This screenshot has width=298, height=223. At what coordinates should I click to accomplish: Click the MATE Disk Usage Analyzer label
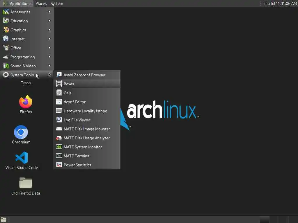point(87,138)
